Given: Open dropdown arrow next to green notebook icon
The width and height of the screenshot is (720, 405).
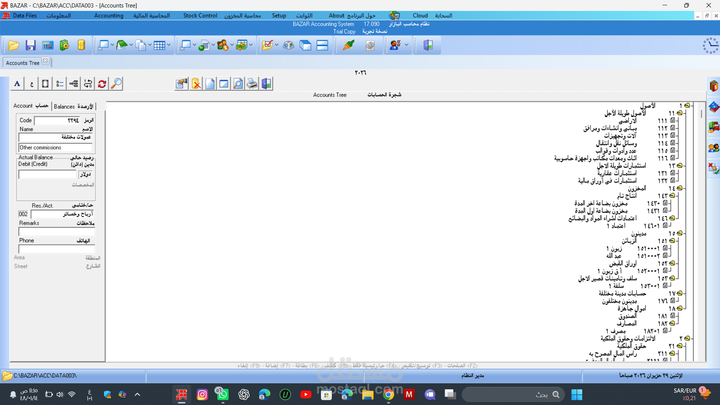Looking at the screenshot, I should (131, 45).
